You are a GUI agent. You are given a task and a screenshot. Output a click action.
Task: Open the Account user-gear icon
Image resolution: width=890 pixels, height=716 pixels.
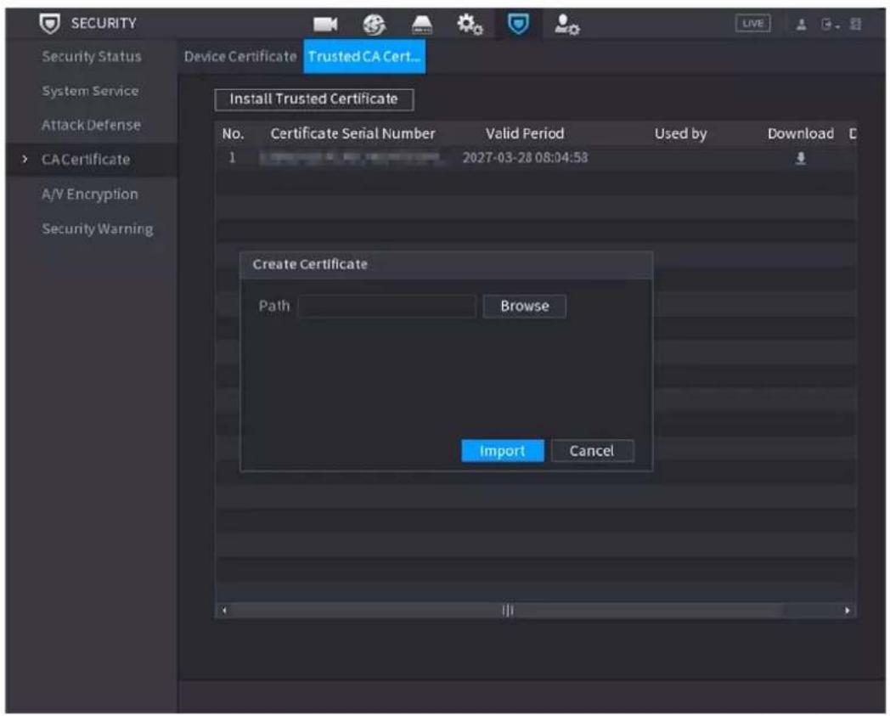(x=566, y=24)
